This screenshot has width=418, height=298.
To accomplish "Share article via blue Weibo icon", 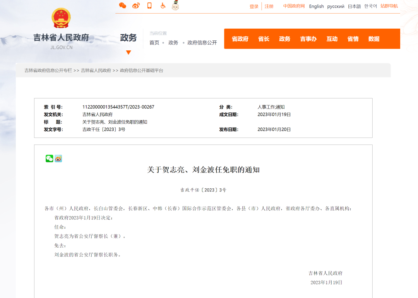I will coord(58,158).
